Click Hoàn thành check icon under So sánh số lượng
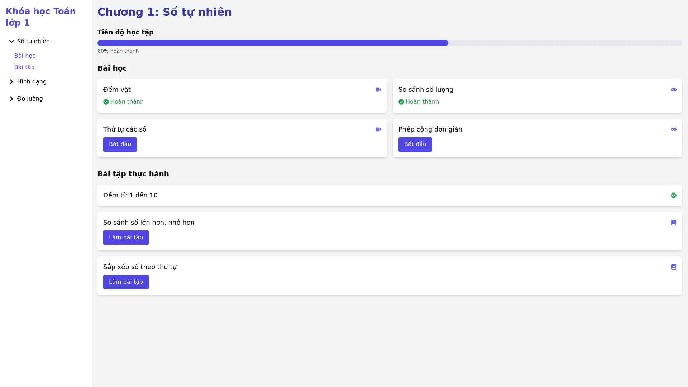688x387 pixels. click(401, 102)
